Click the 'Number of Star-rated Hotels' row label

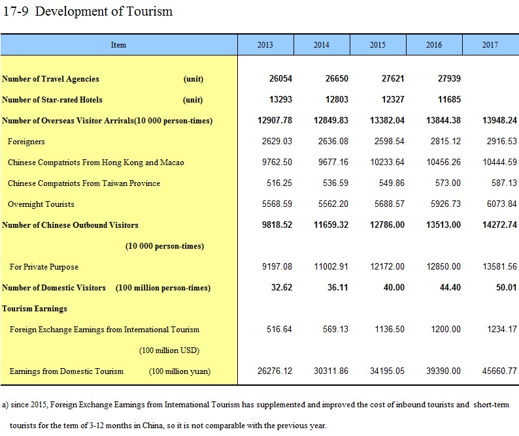[x=52, y=99]
